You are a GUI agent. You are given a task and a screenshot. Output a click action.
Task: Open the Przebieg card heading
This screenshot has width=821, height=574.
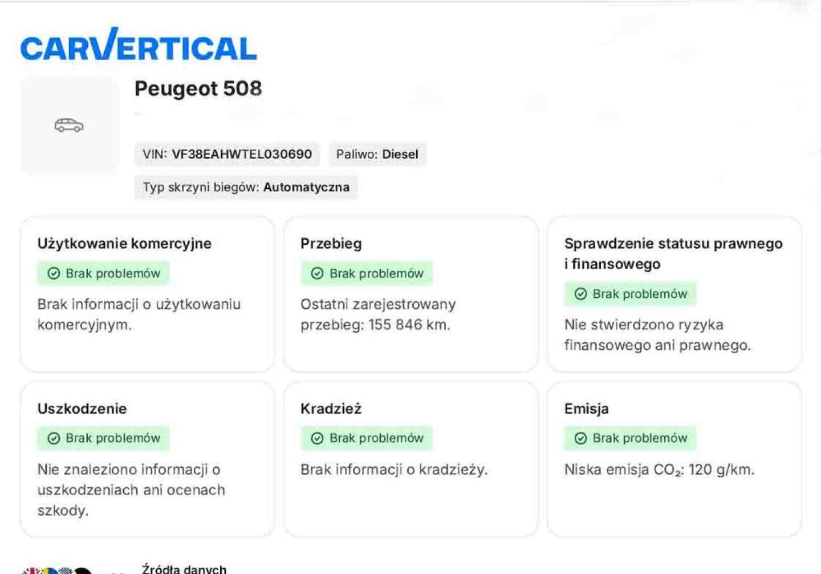coord(331,244)
